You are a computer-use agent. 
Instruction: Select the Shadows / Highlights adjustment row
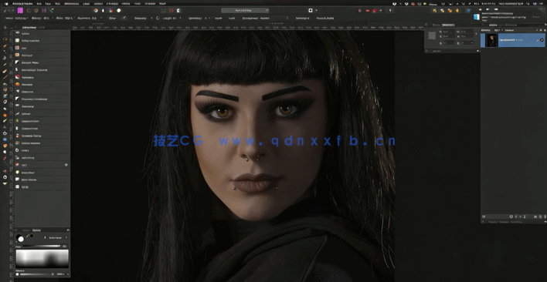coord(42,99)
